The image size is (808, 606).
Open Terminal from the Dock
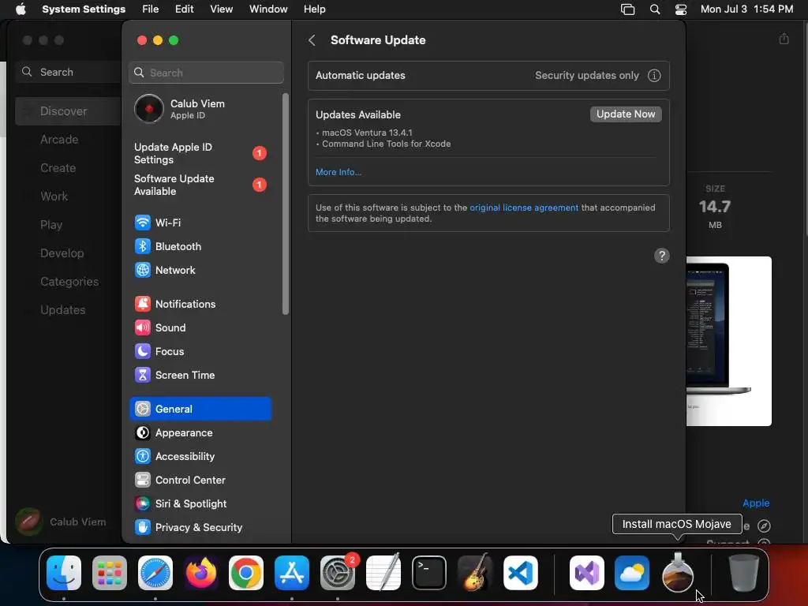coord(428,573)
